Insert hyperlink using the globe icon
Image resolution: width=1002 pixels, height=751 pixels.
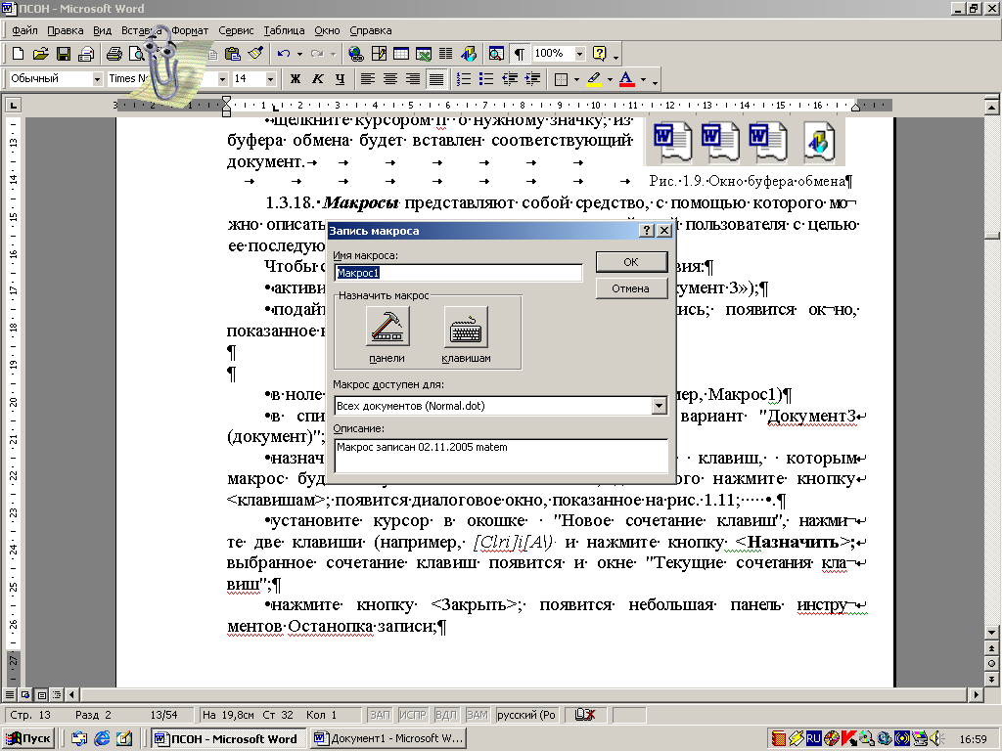pyautogui.click(x=356, y=55)
